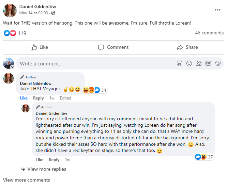This screenshot has height=185, width=228.
Task: Like the post with the thumbs-up button
Action: tap(39, 47)
